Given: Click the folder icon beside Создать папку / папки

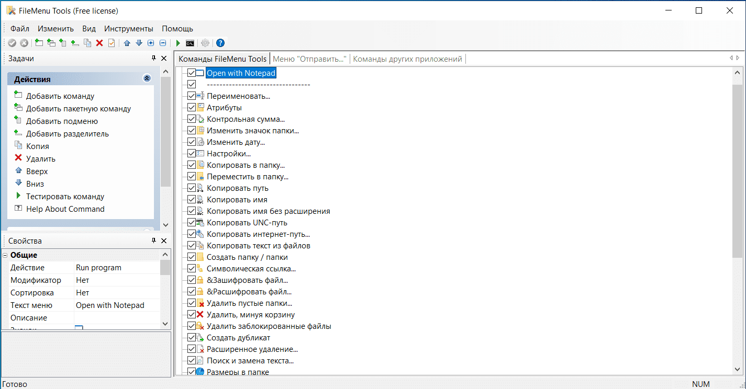Looking at the screenshot, I should [x=200, y=257].
